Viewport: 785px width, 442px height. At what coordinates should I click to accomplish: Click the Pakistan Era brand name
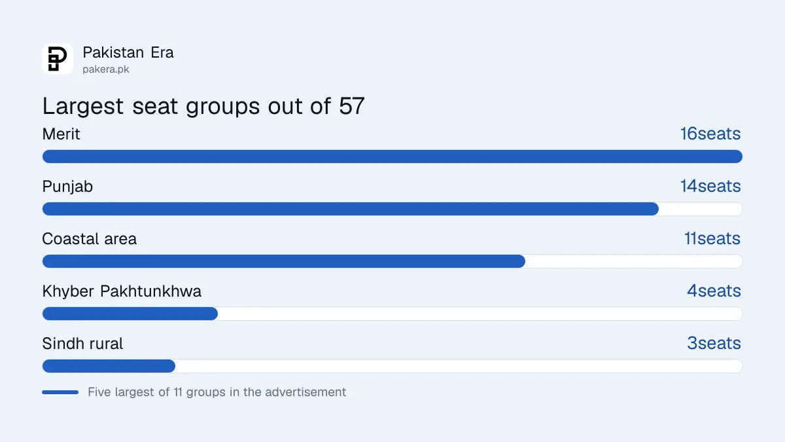128,53
